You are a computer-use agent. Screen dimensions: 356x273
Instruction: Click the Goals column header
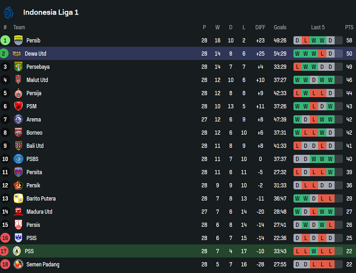[280, 27]
